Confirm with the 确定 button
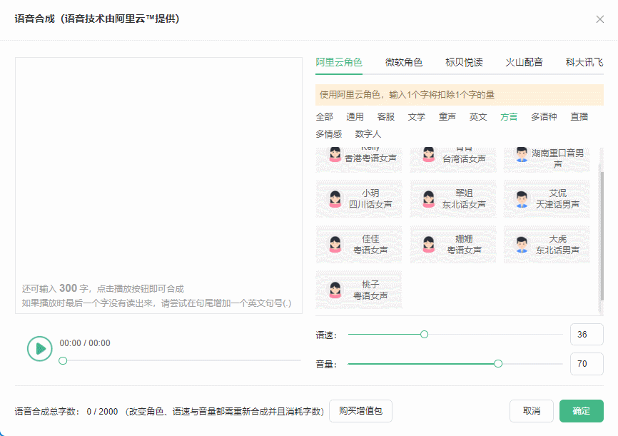 tap(582, 411)
